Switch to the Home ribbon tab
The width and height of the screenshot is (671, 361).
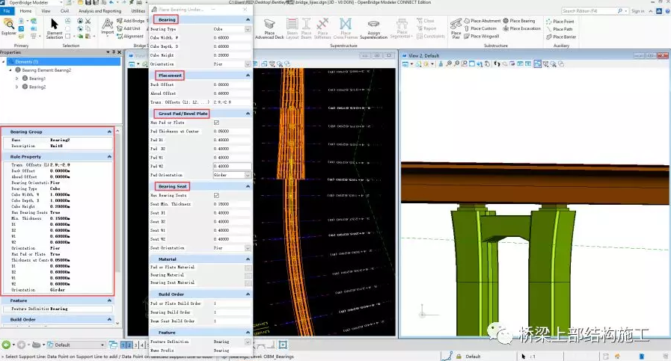click(25, 11)
